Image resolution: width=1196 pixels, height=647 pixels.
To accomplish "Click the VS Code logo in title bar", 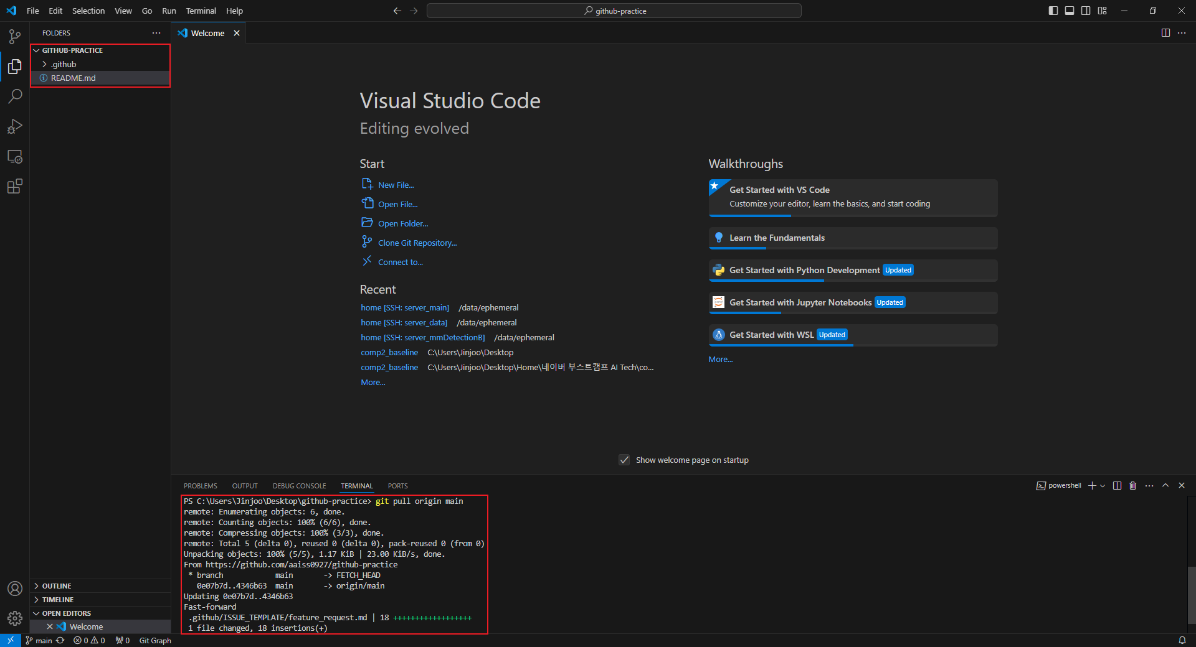I will 11,11.
